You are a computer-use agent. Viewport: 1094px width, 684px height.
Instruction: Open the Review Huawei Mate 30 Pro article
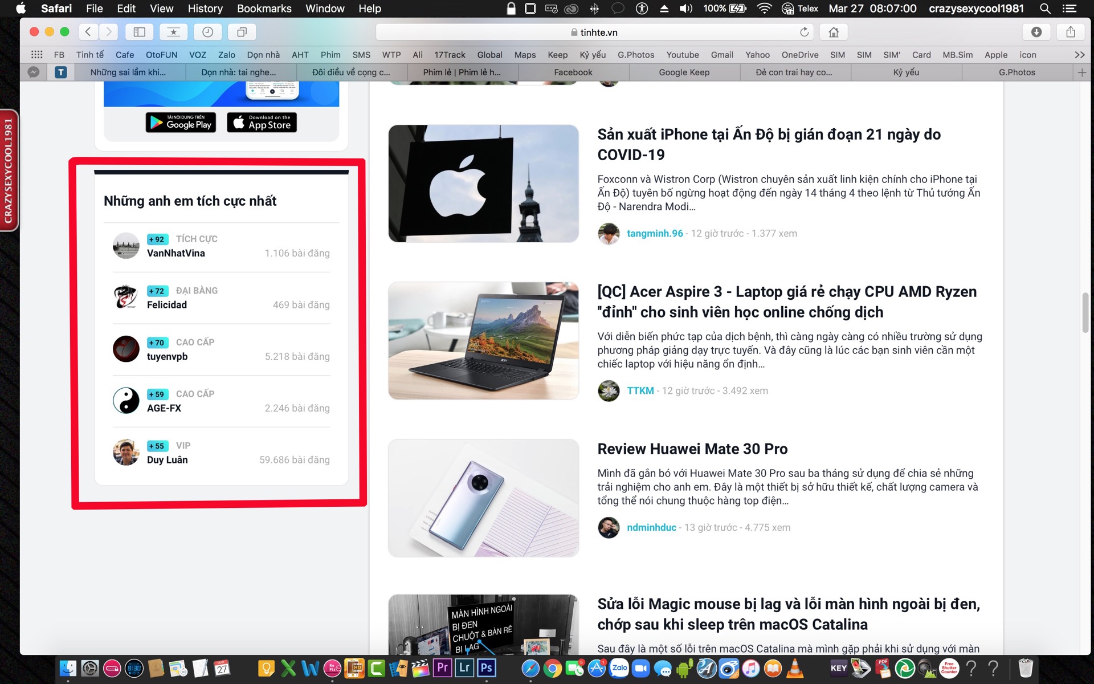[x=692, y=449]
